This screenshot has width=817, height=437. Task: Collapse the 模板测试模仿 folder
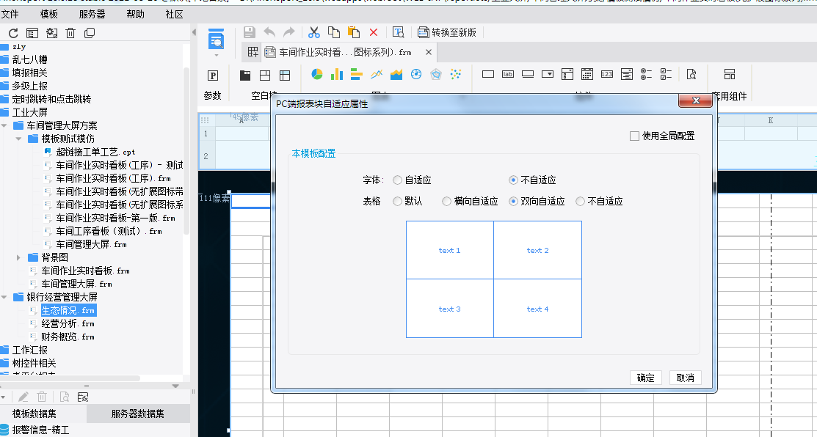click(x=19, y=139)
